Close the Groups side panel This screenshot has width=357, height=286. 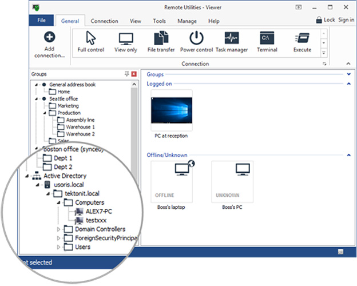coord(134,74)
